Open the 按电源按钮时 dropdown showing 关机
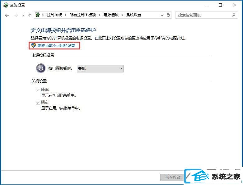 [100, 69]
